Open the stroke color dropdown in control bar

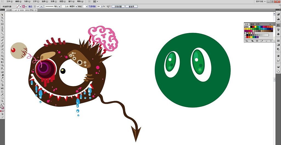(26, 7)
